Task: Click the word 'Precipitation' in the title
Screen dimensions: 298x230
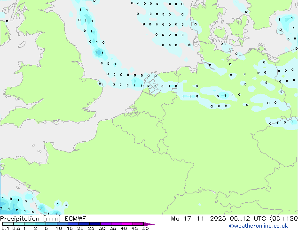Action: coord(20,219)
